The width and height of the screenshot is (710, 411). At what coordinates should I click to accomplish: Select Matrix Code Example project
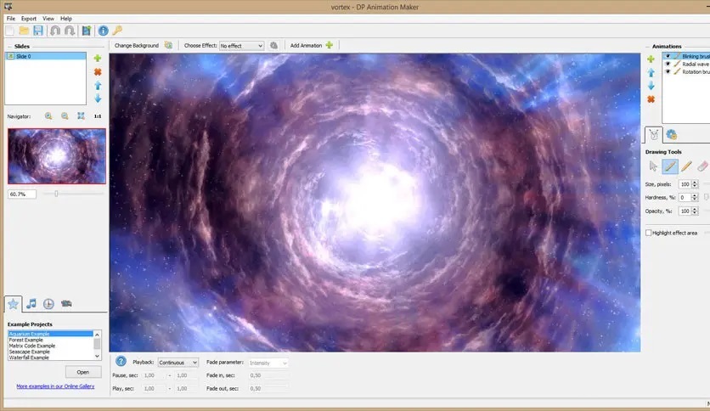[x=31, y=346]
